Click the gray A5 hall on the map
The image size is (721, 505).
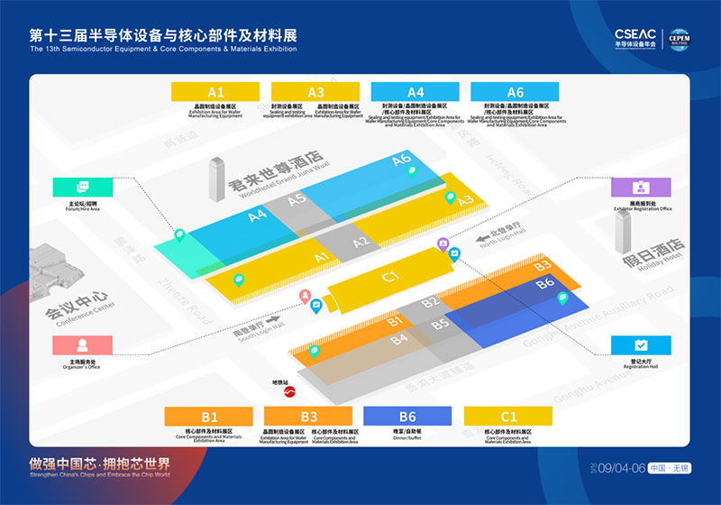(x=297, y=199)
